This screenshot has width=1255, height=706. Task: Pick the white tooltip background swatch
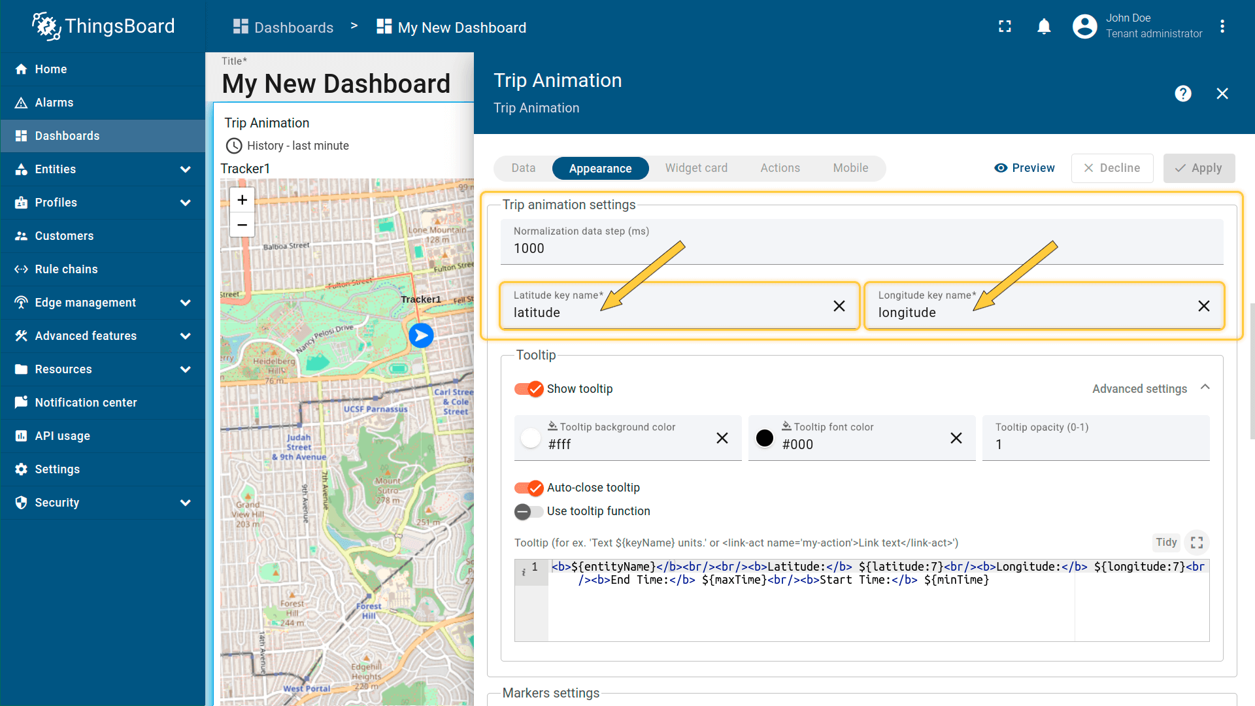531,438
